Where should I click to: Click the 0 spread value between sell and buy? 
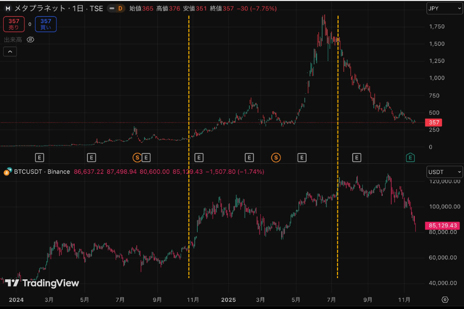pos(30,24)
